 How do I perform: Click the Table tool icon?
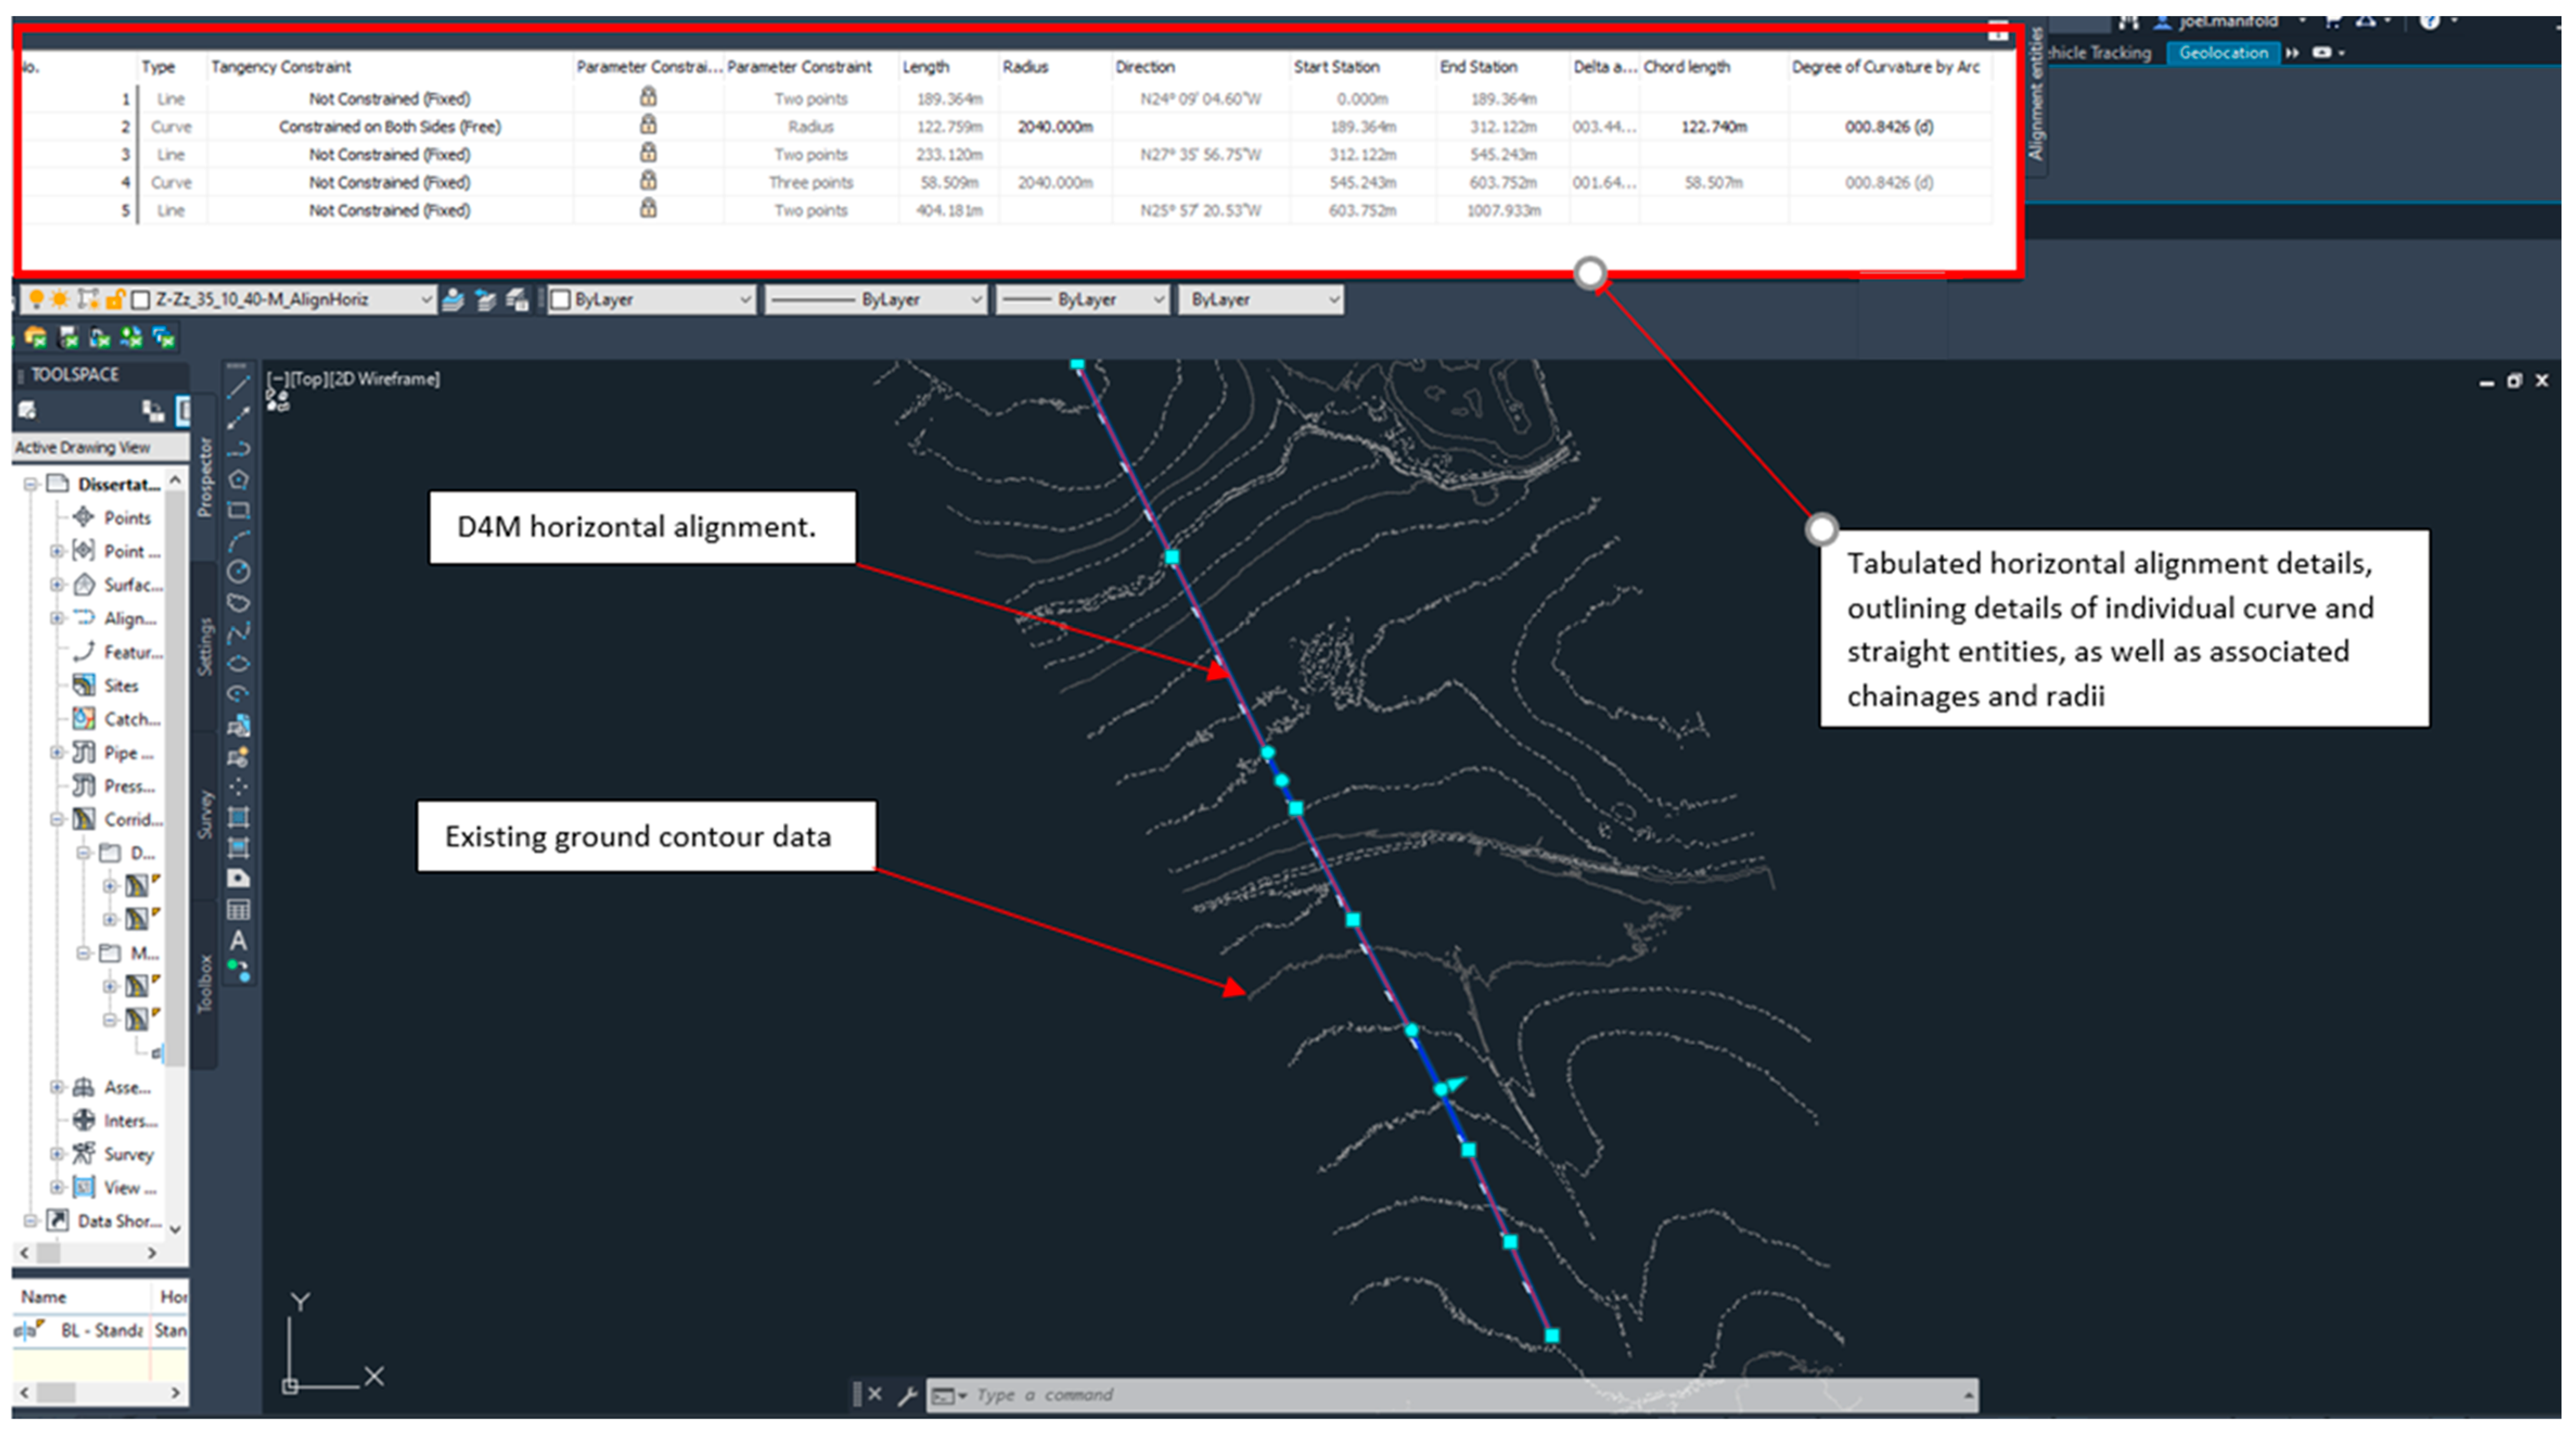(x=238, y=910)
